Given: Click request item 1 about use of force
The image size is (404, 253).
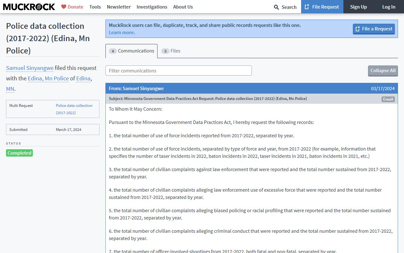Looking at the screenshot, I should [x=201, y=136].
